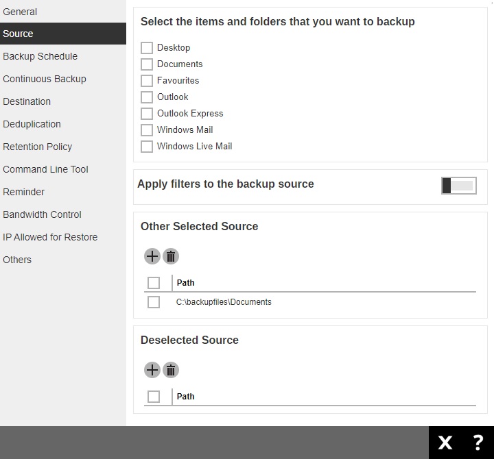
Task: Tick the Favourites checkbox
Action: coord(147,81)
